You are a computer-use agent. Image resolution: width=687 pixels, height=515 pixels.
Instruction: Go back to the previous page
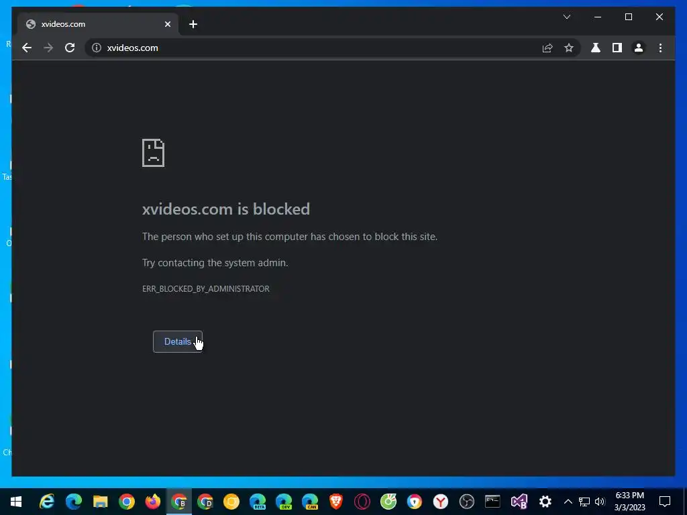point(27,48)
